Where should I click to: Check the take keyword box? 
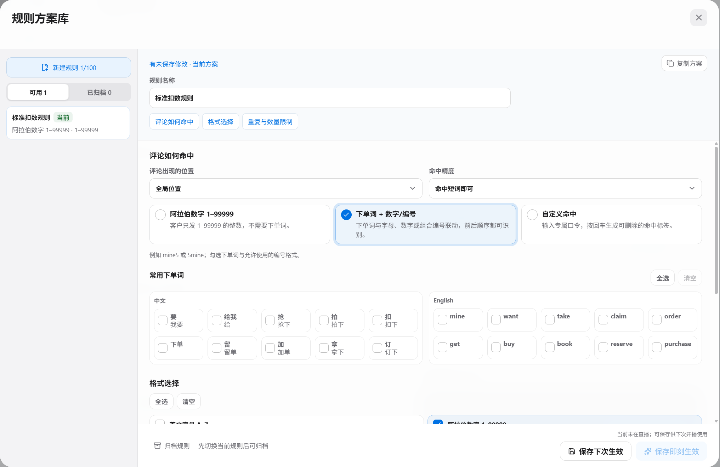pyautogui.click(x=550, y=319)
